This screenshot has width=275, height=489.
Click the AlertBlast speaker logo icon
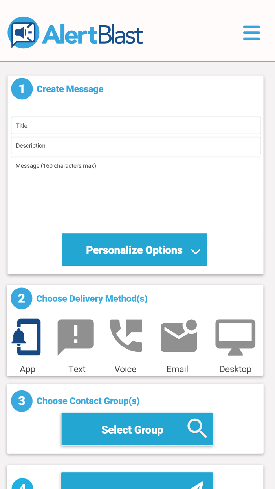[23, 33]
